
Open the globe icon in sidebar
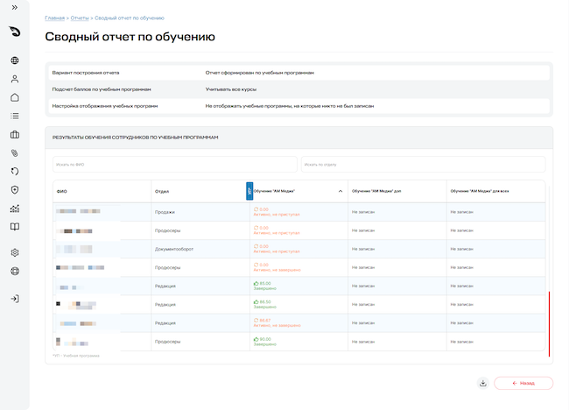15,60
